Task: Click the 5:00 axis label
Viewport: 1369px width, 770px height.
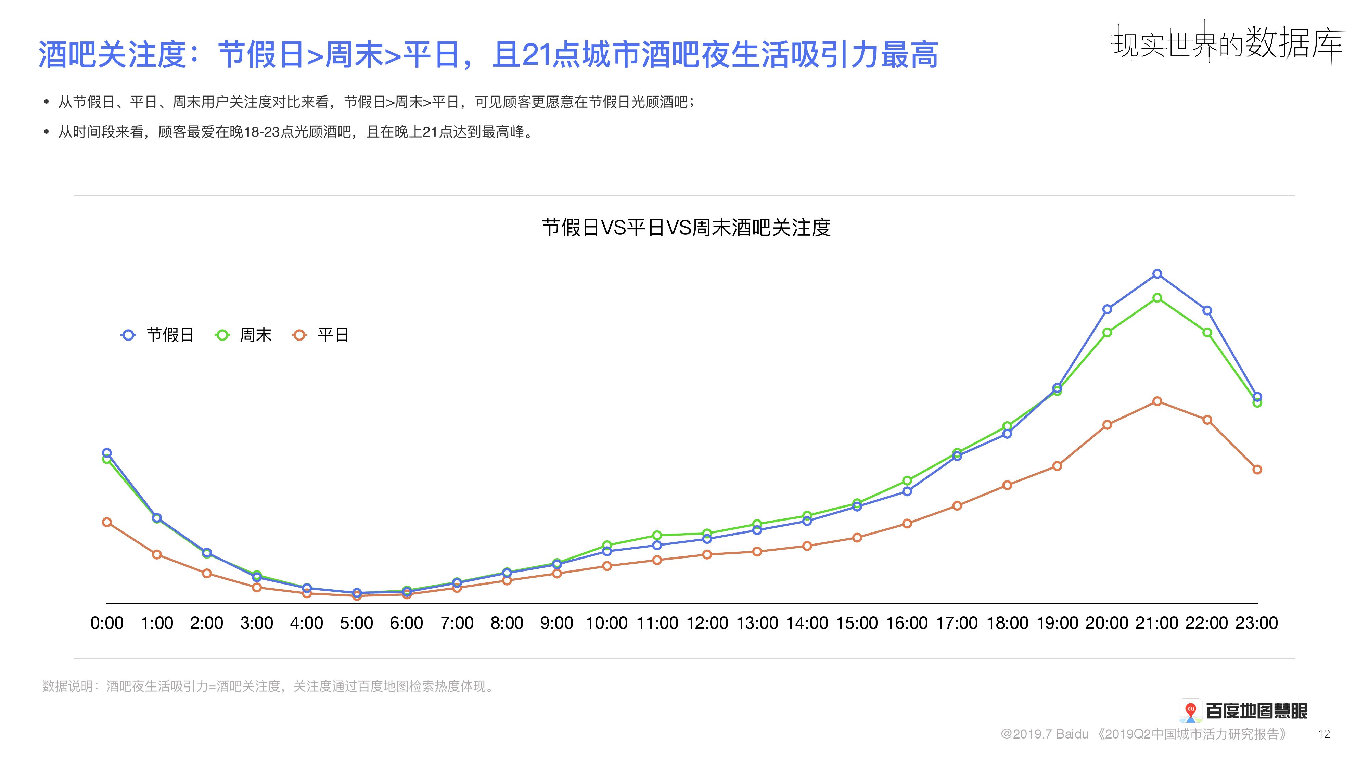Action: point(356,623)
